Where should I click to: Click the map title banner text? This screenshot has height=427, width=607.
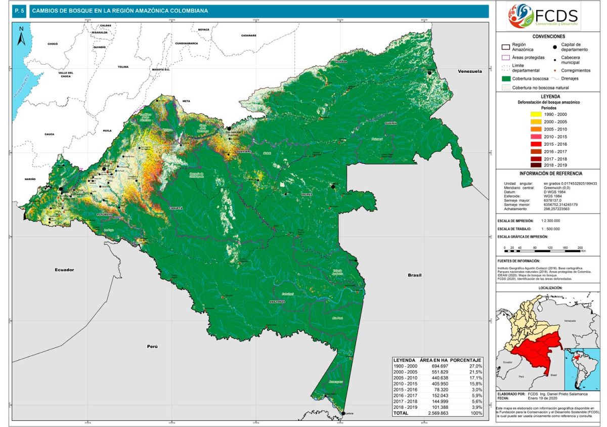pyautogui.click(x=120, y=11)
